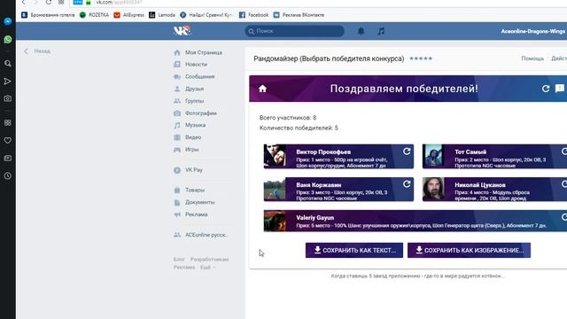Open VK Pay menu item
This screenshot has width=567, height=319.
[x=188, y=170]
